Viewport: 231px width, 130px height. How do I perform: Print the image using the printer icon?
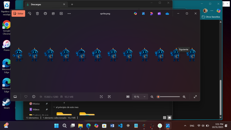[45, 14]
